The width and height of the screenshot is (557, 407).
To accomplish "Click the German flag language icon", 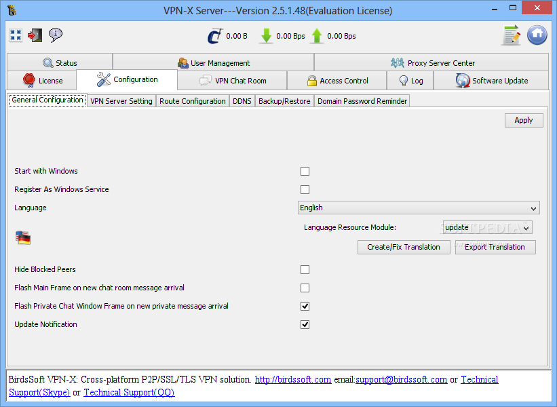I will [23, 237].
